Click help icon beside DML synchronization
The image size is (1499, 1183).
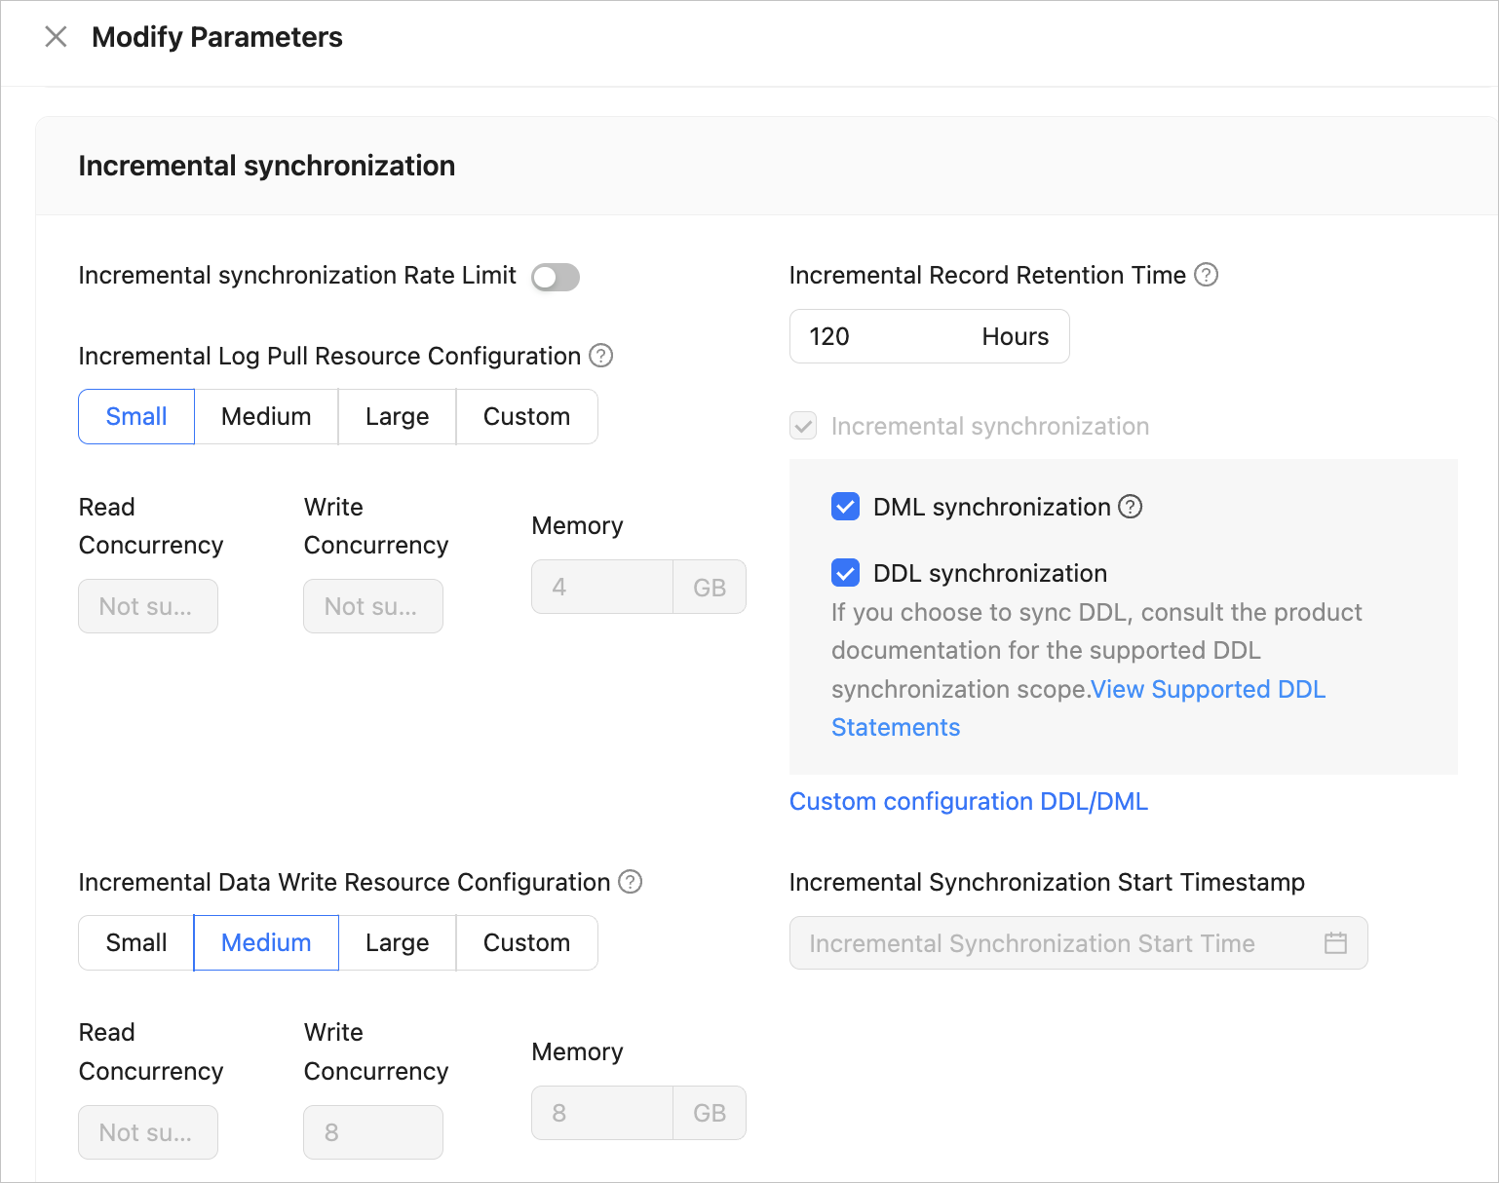[1130, 507]
